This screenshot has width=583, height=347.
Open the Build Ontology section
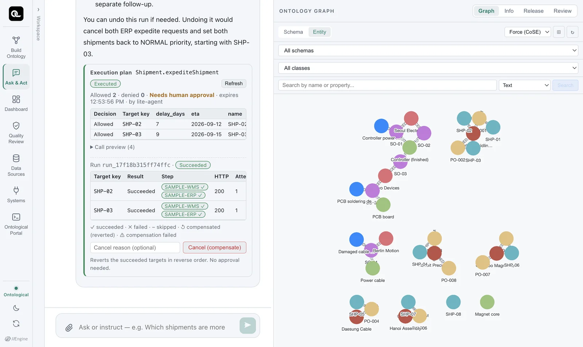pos(16,47)
